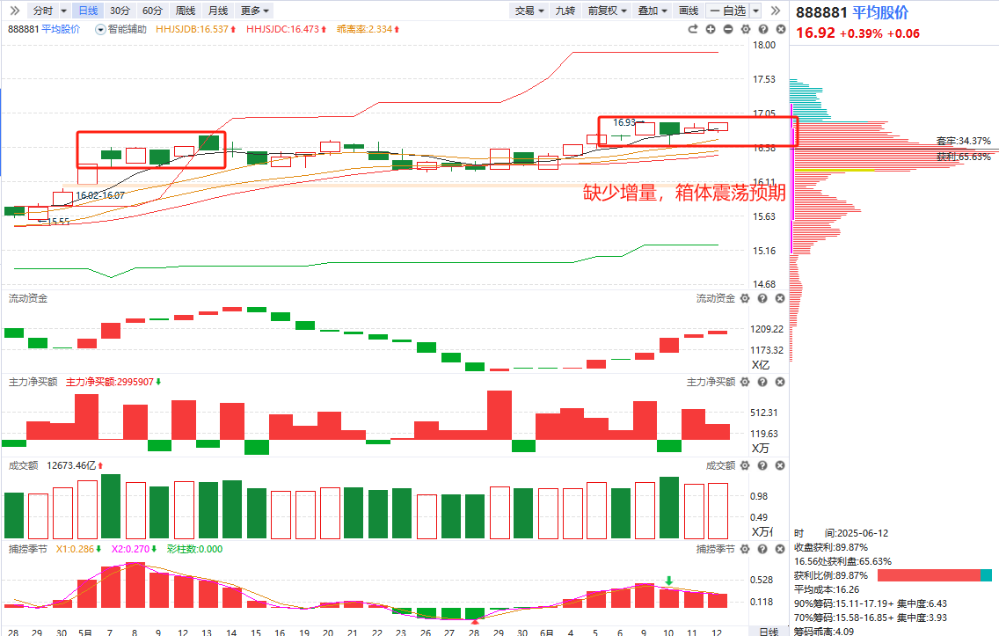This screenshot has width=999, height=636.
Task: Click the 主力净买额 indicator name on the left
Action: (x=33, y=382)
